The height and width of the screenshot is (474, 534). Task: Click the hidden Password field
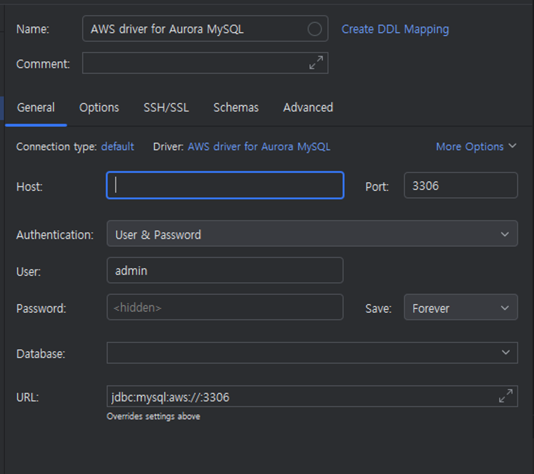pyautogui.click(x=225, y=307)
